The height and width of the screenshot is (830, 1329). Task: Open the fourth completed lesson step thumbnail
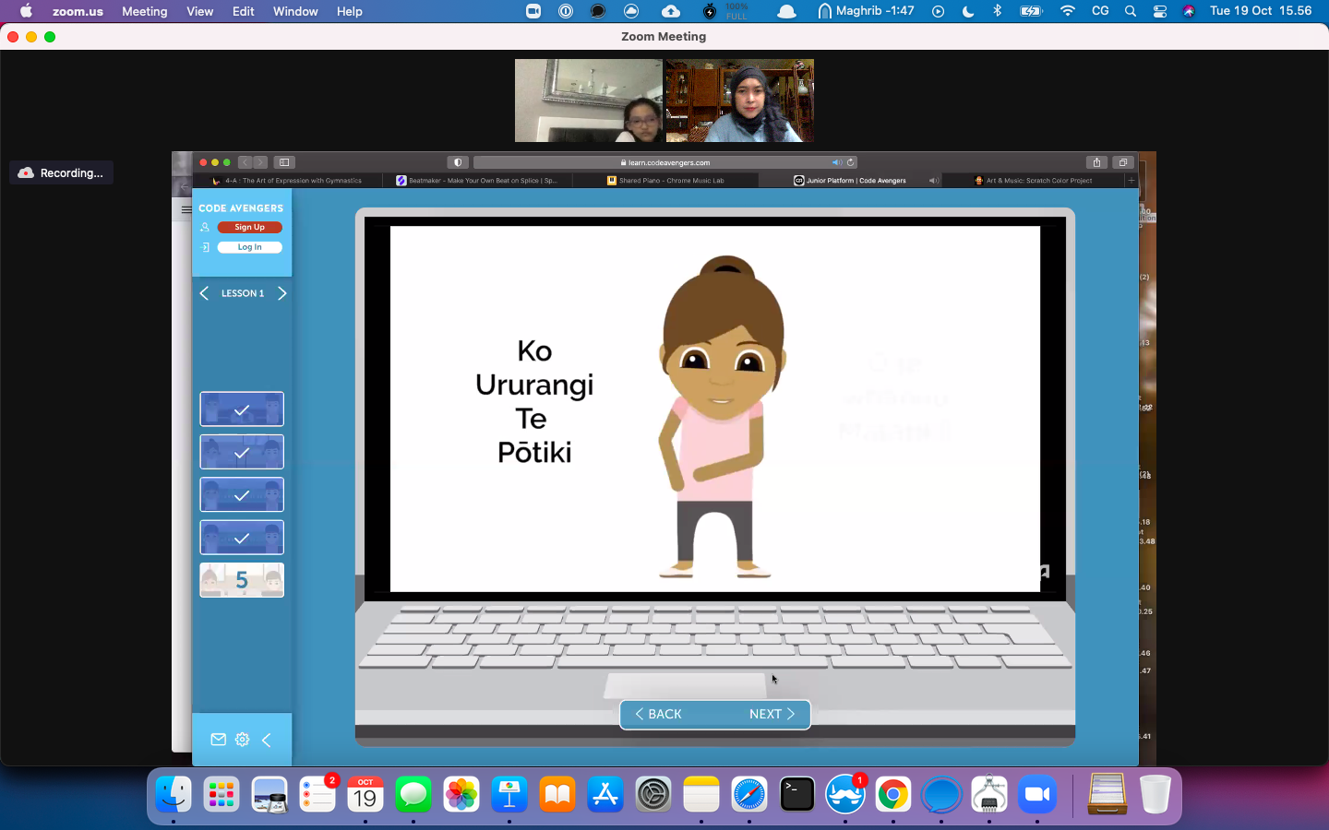[x=242, y=538]
